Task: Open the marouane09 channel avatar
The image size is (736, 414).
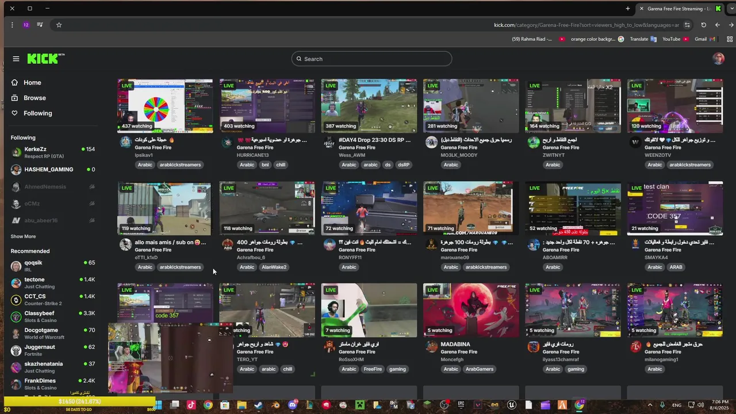Action: click(x=431, y=244)
